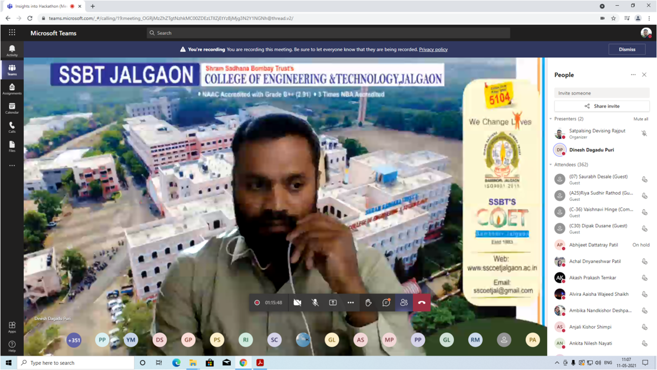Show the meeting conversation chat

pyautogui.click(x=386, y=302)
